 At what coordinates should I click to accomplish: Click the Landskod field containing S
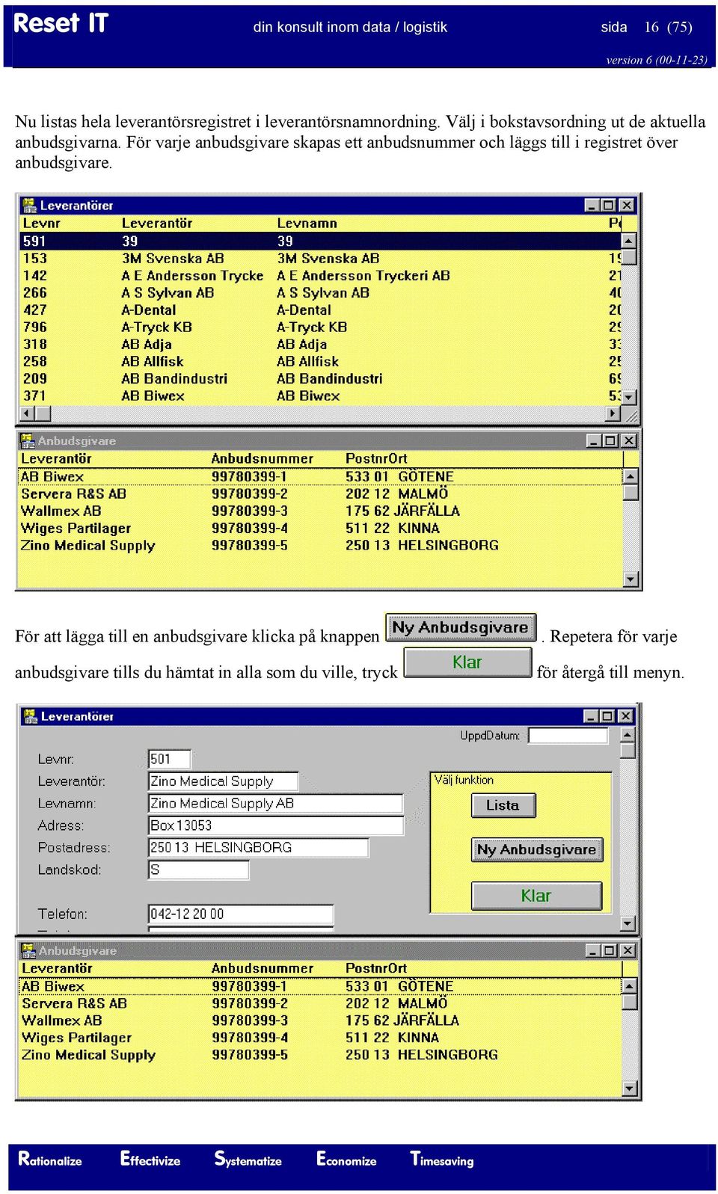click(x=199, y=870)
